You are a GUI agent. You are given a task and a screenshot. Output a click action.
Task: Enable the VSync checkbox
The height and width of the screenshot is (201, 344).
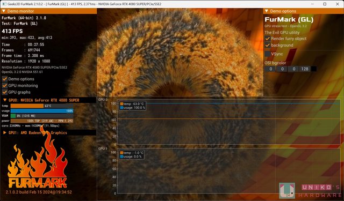pyautogui.click(x=268, y=54)
